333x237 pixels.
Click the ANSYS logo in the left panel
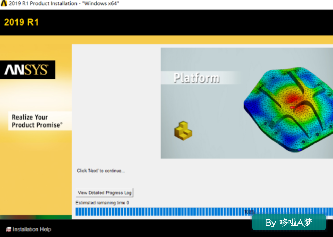(x=27, y=70)
